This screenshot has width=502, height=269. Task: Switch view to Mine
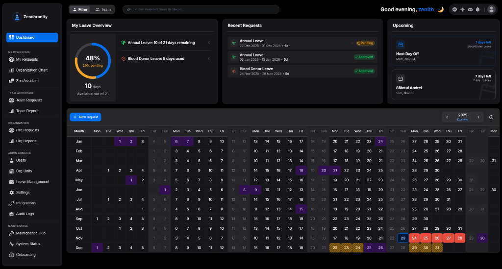coord(80,10)
